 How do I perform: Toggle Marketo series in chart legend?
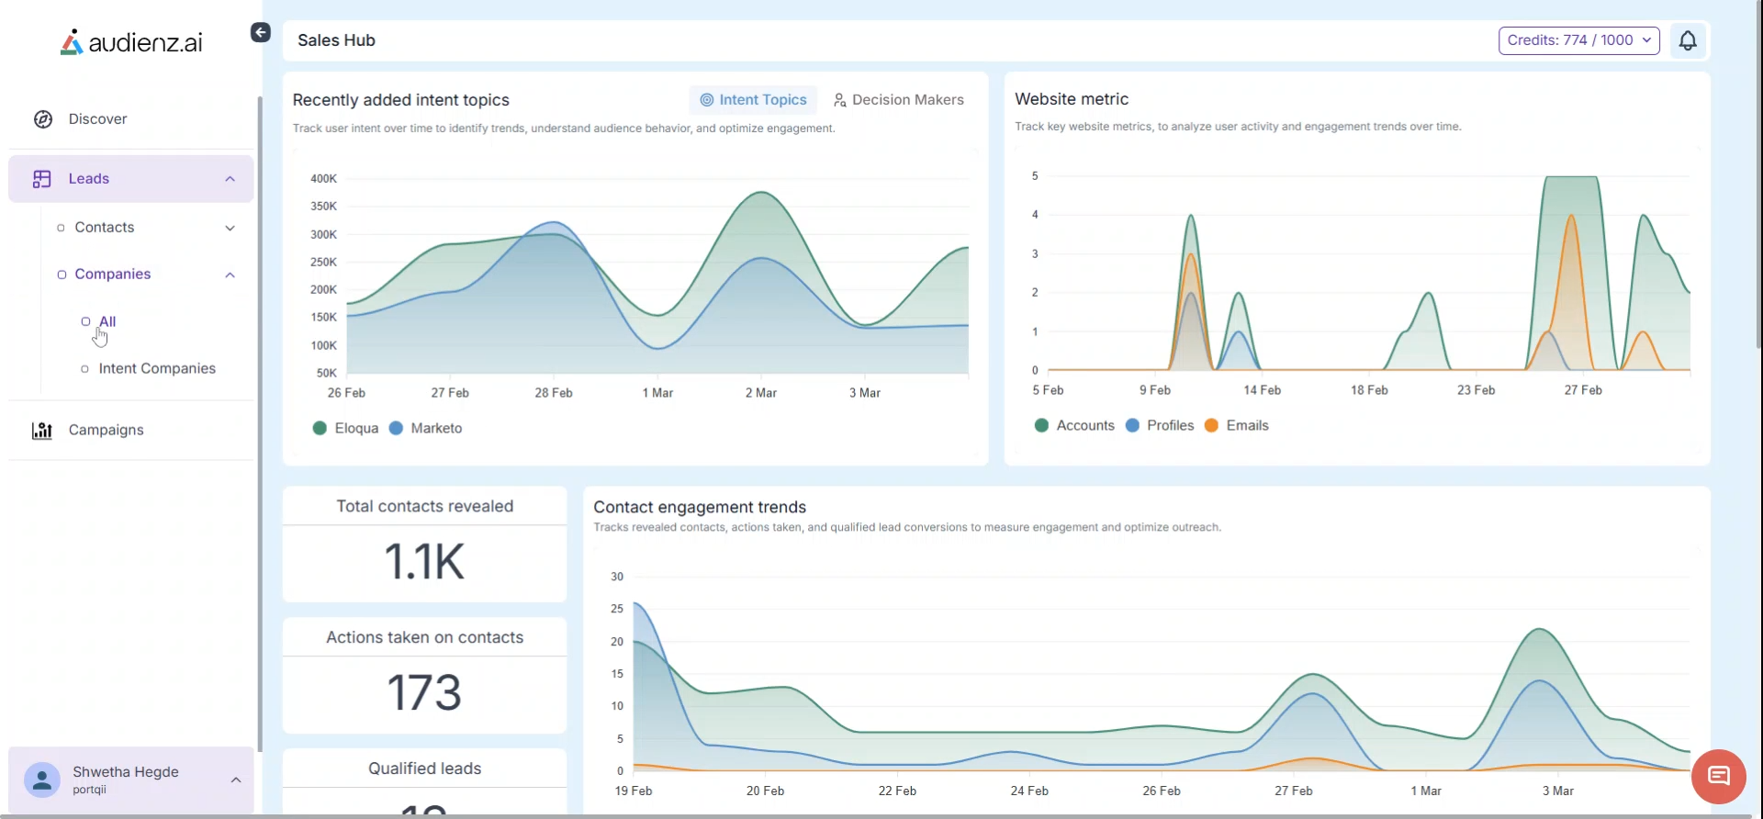[426, 429]
